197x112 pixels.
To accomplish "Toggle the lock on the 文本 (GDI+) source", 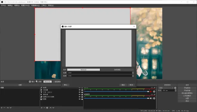I will click(82, 92).
